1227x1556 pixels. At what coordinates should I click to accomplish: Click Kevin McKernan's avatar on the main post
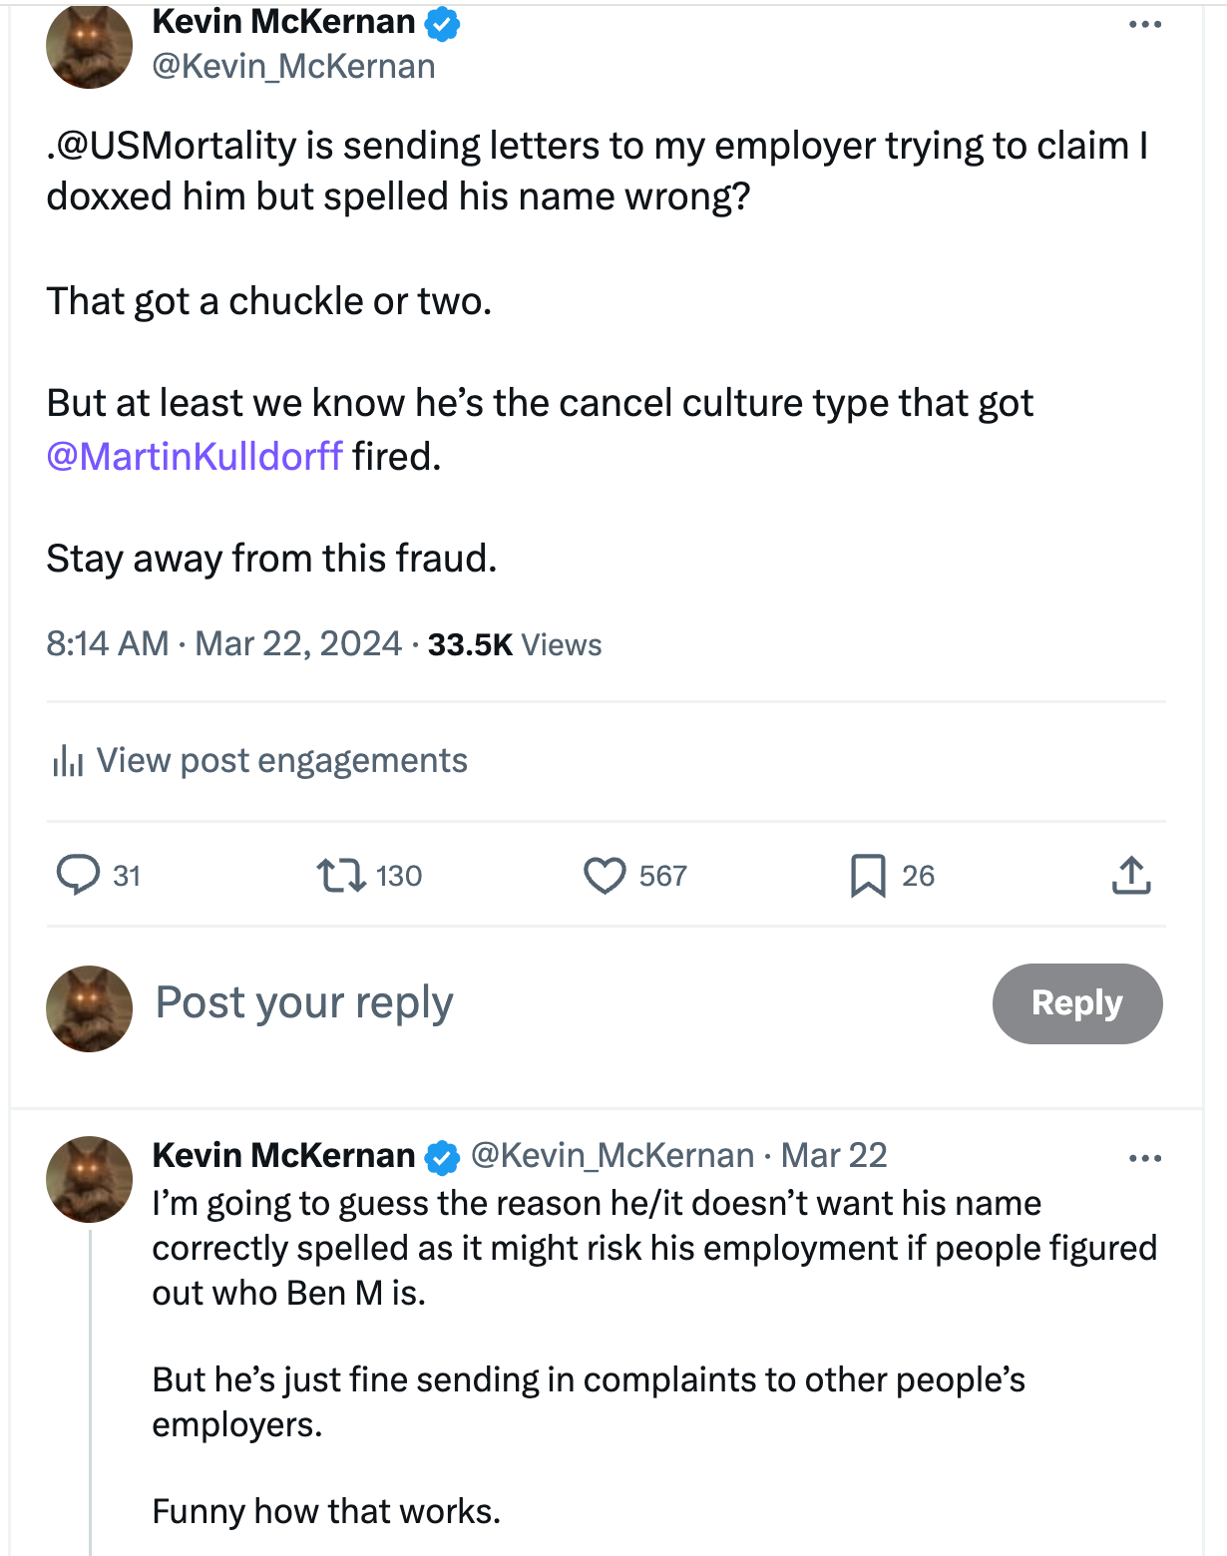point(90,45)
